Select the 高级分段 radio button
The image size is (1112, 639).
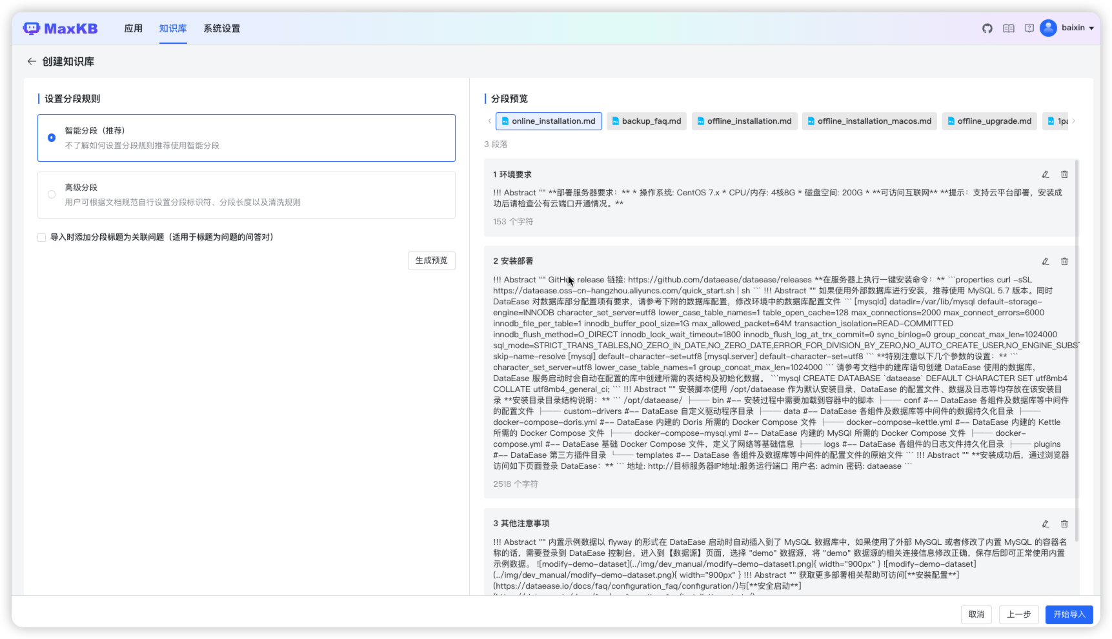click(51, 194)
